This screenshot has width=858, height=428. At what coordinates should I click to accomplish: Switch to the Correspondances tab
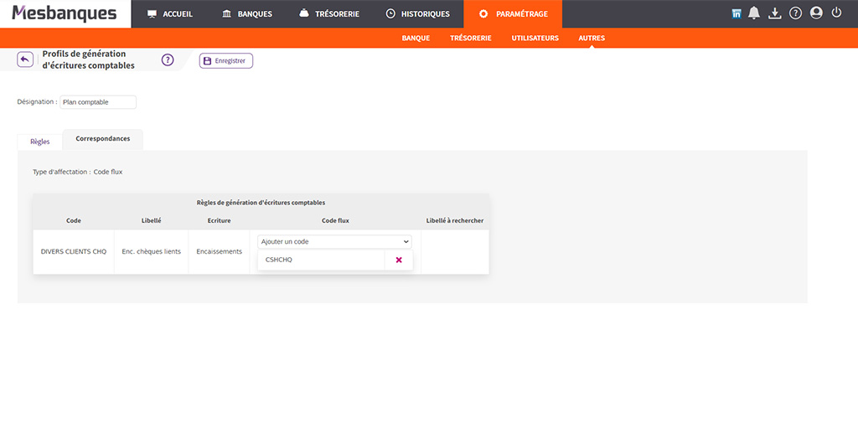coord(103,139)
